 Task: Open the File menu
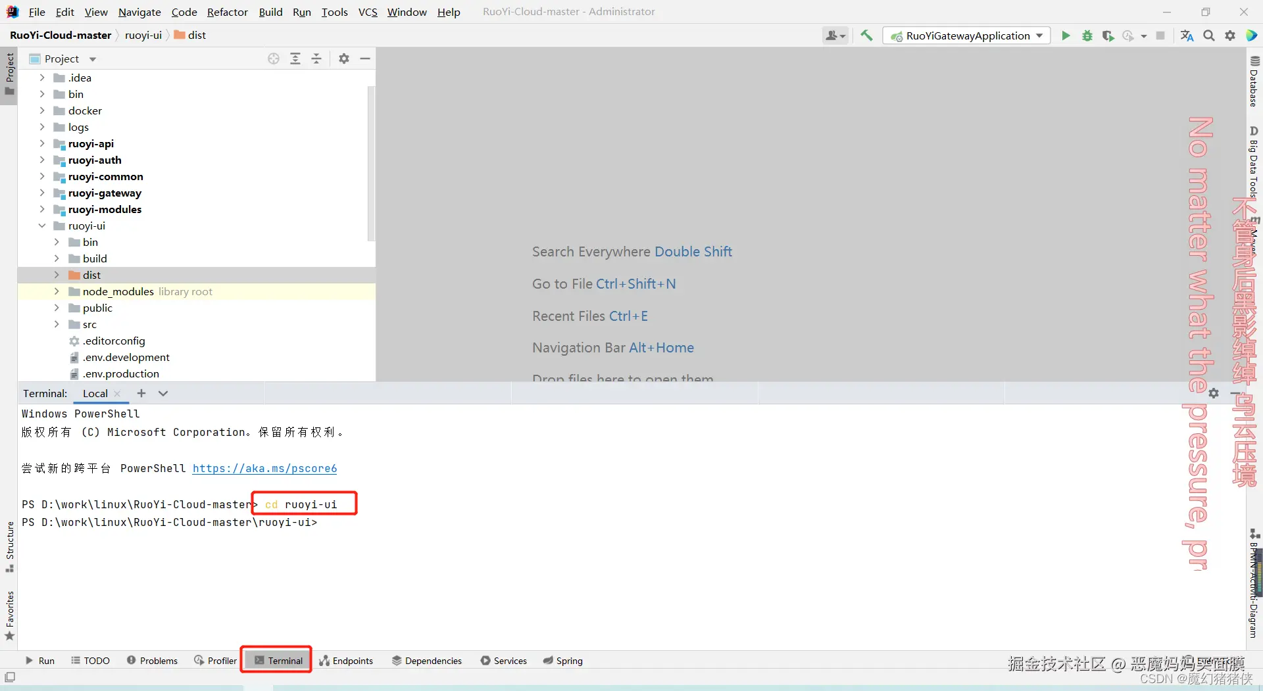click(x=37, y=12)
